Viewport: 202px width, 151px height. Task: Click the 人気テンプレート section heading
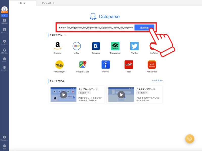[58, 35]
